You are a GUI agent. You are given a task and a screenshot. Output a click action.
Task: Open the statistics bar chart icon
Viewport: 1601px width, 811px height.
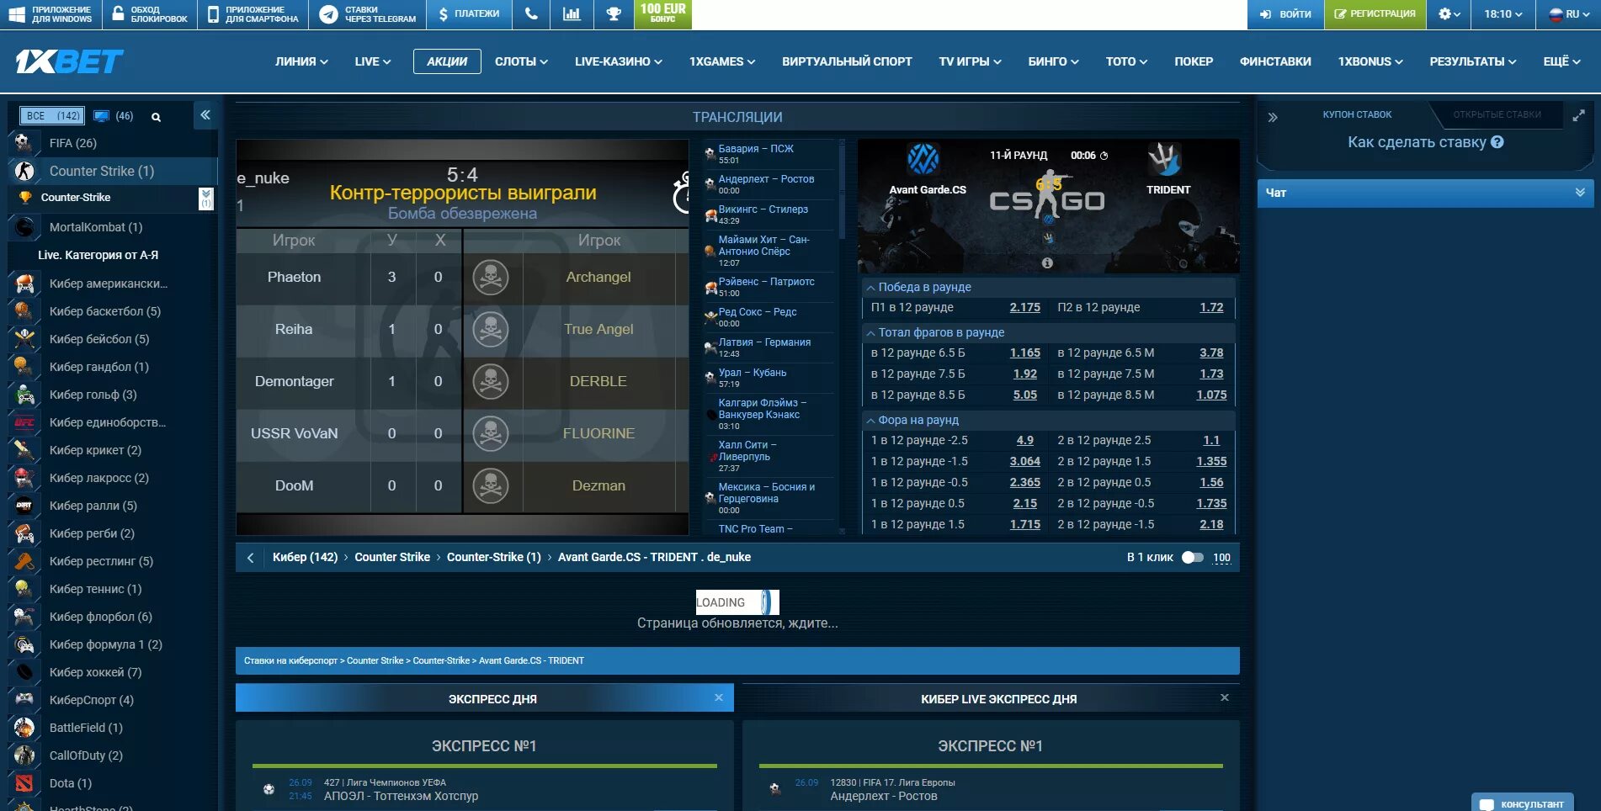click(572, 14)
